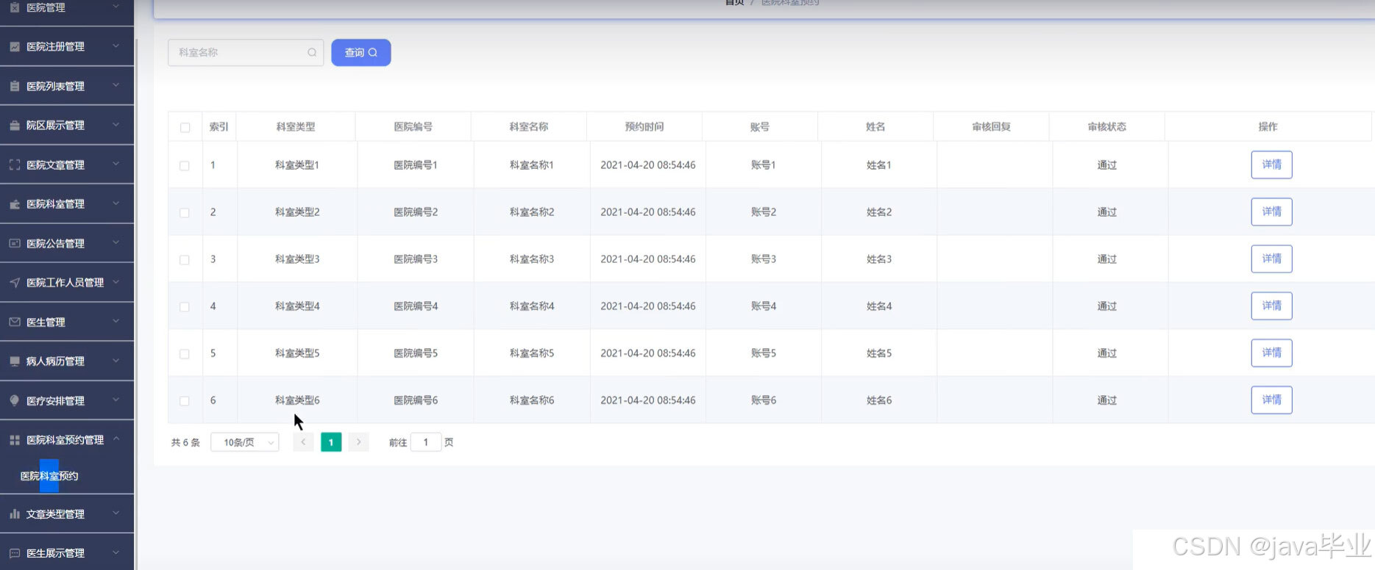Screen dimensions: 1375x570
Task: Check the row with 科室类型1
Action: coord(185,165)
